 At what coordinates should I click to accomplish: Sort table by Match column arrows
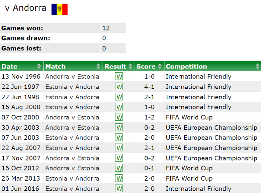pos(98,66)
